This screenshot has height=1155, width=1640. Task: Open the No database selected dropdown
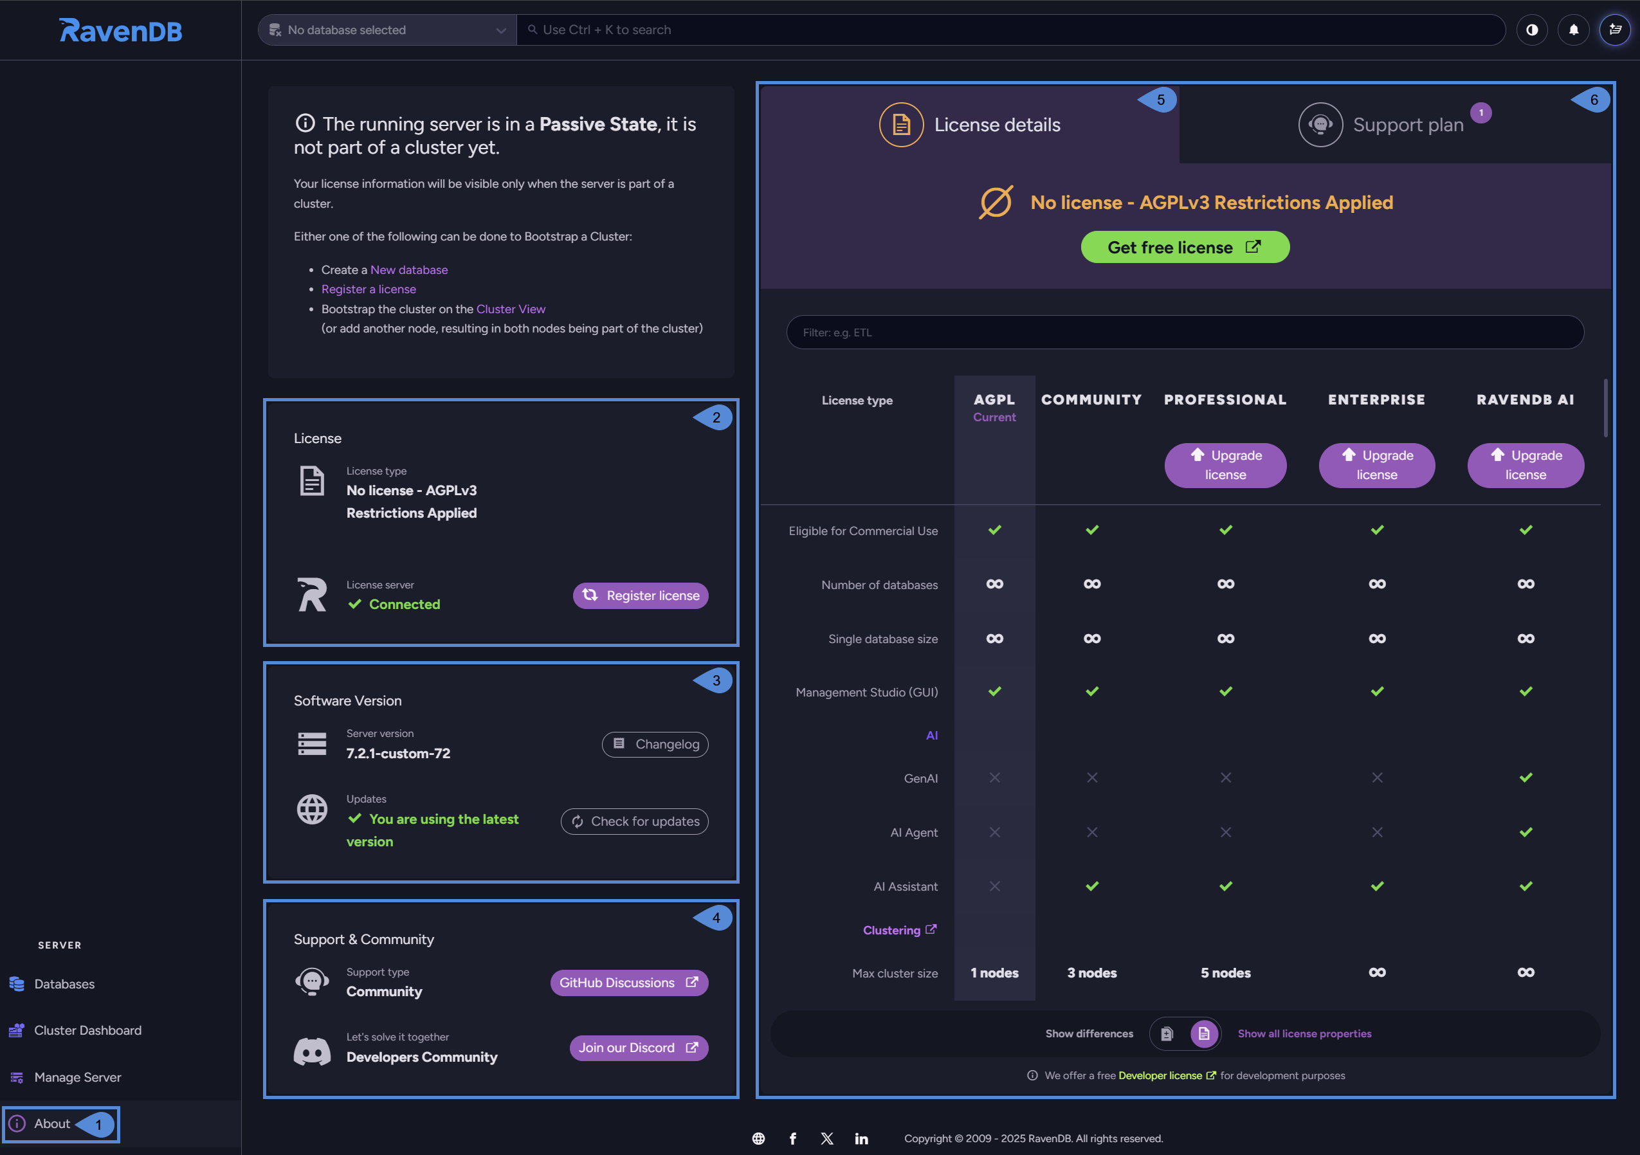click(x=388, y=30)
